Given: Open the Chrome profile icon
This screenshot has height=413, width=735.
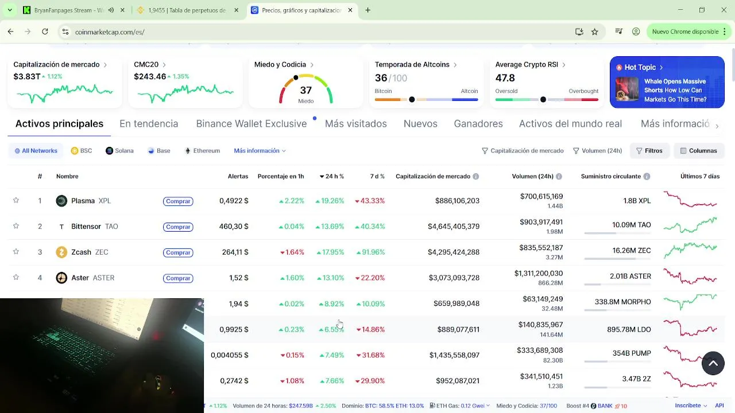Looking at the screenshot, I should [636, 32].
